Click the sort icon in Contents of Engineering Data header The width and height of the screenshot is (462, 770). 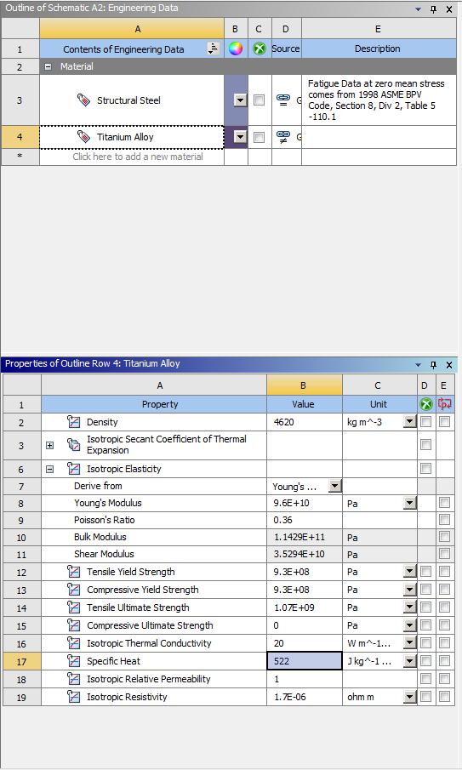[213, 48]
